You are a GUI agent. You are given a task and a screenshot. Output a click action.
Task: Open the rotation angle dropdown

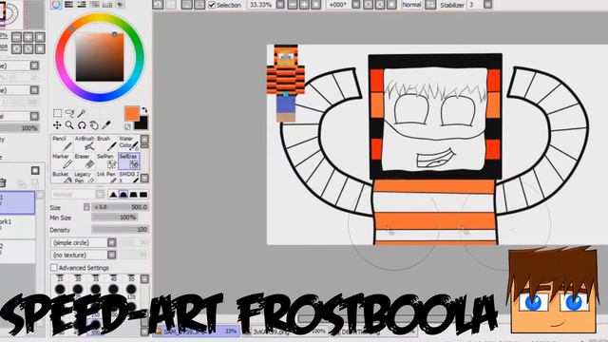(x=356, y=5)
